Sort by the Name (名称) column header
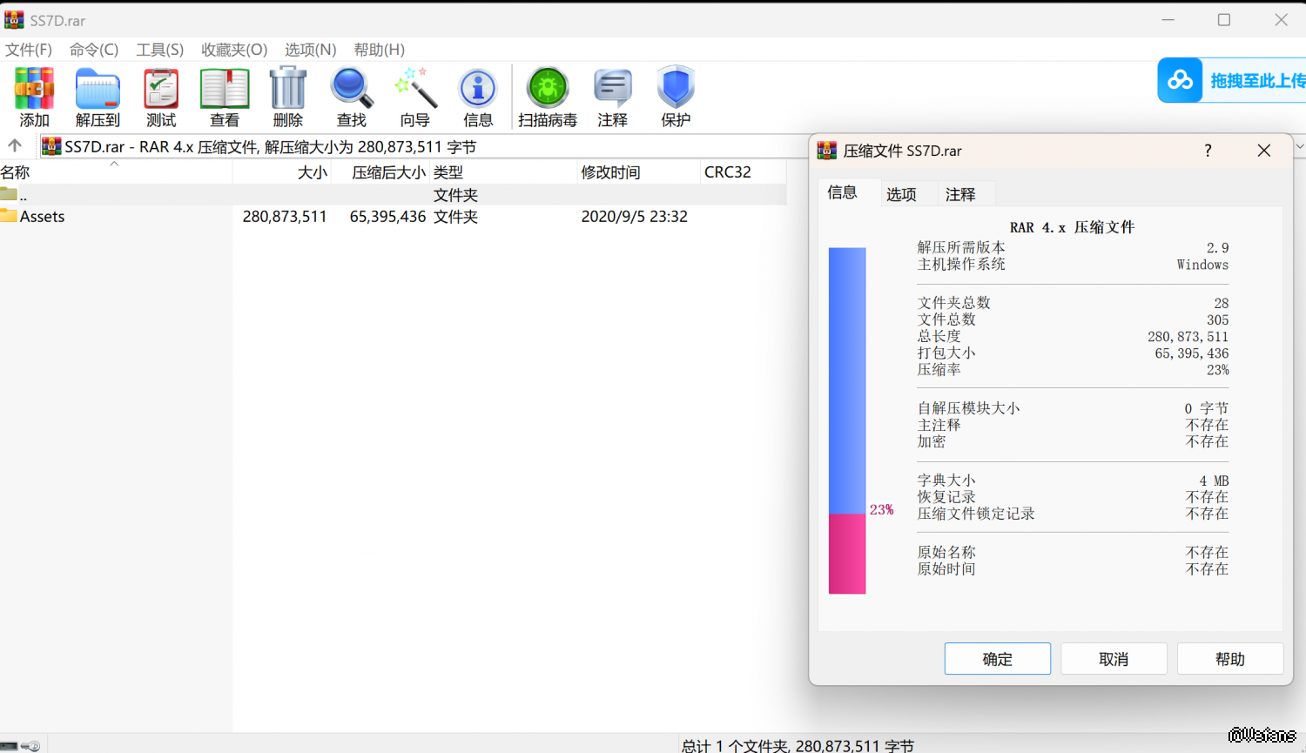This screenshot has width=1306, height=753. click(16, 172)
